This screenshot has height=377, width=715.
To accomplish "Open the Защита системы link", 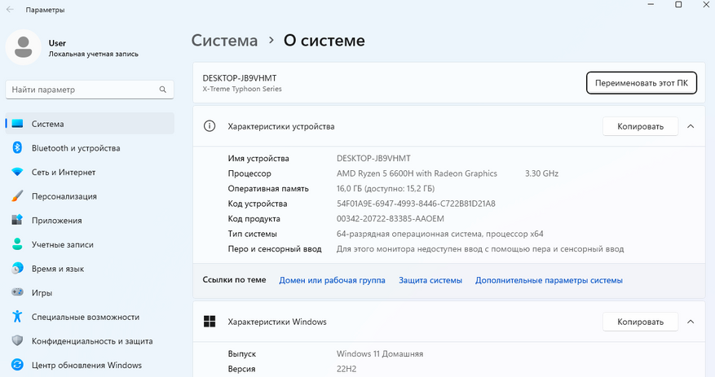I will click(430, 280).
